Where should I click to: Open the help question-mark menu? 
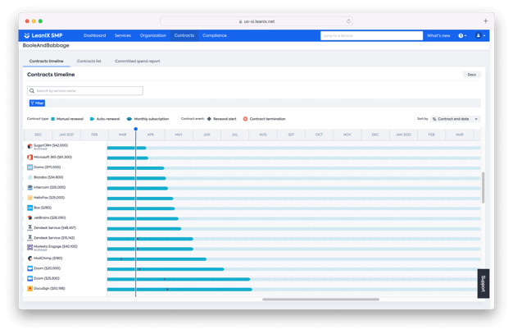462,35
